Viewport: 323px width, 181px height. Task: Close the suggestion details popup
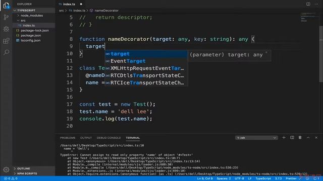point(266,52)
